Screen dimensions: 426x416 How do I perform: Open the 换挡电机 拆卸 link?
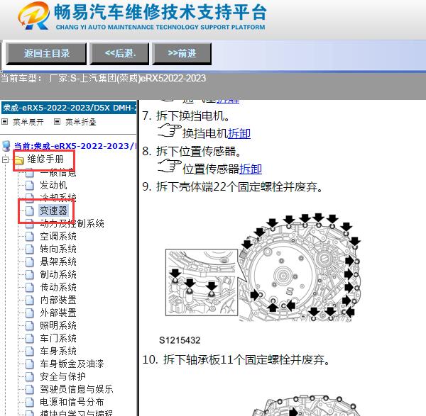[239, 134]
